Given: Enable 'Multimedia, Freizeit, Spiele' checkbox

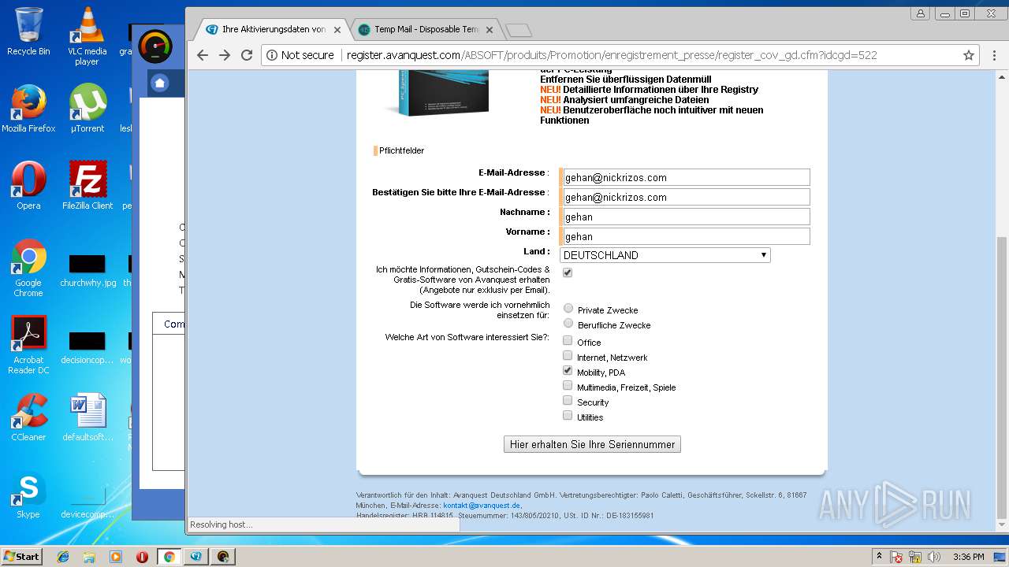Looking at the screenshot, I should click(568, 385).
